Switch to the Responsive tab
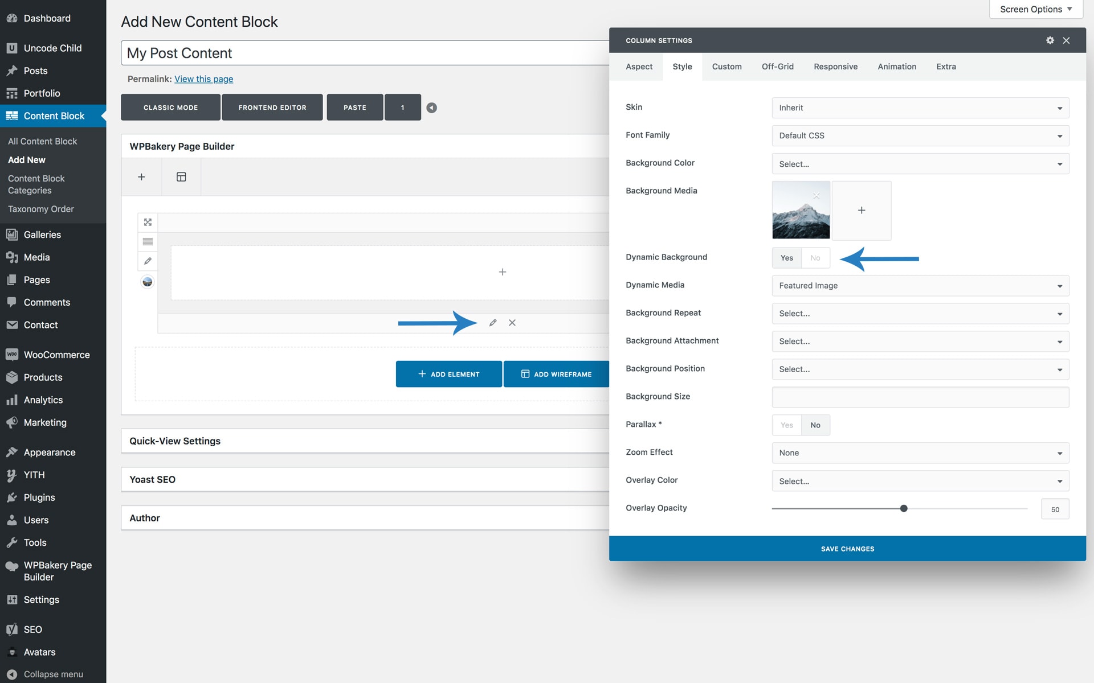 835,67
